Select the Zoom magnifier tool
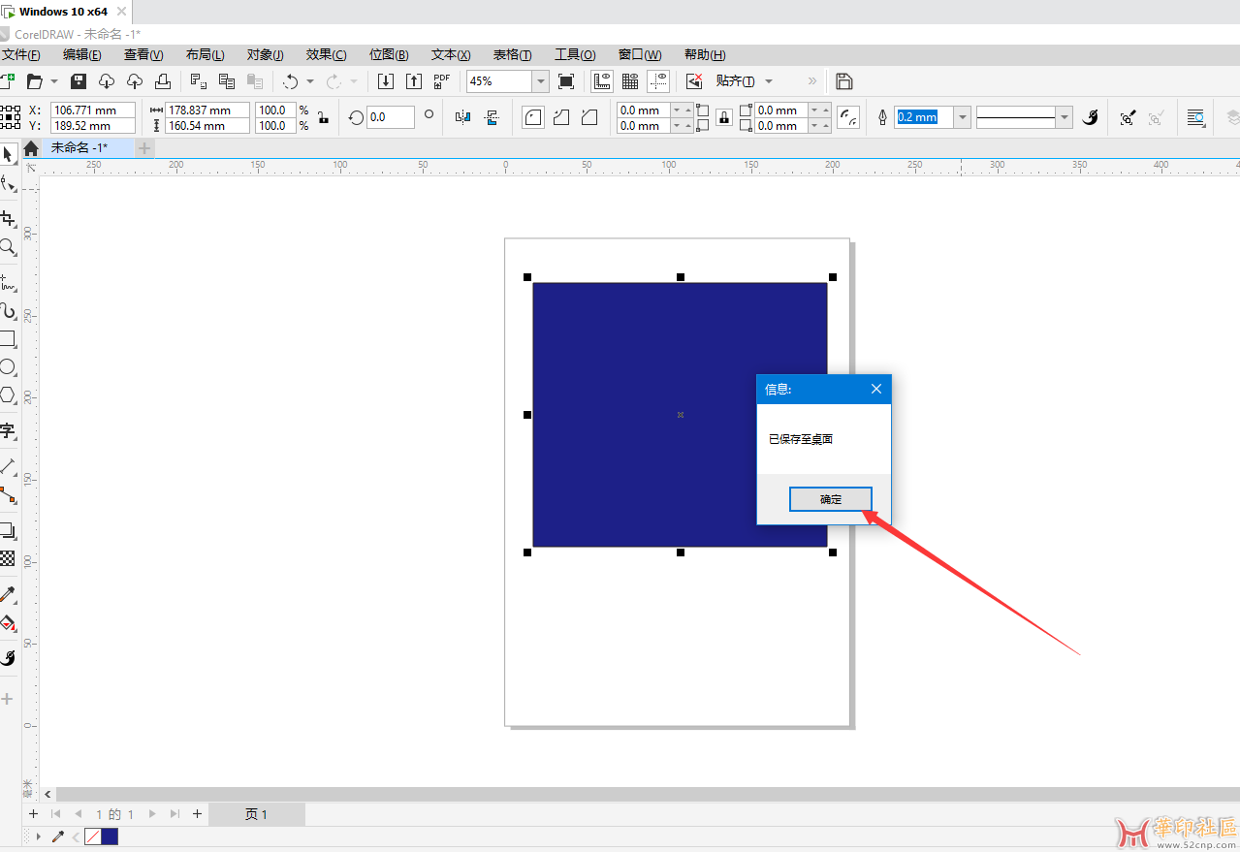1240x852 pixels. pos(8,247)
